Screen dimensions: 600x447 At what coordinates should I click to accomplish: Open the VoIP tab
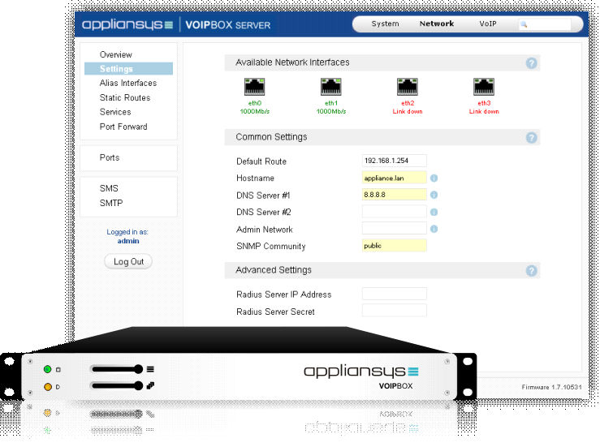pos(488,24)
